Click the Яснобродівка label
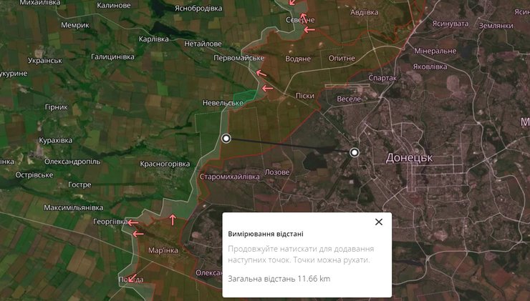The width and height of the screenshot is (530, 301). [x=198, y=8]
